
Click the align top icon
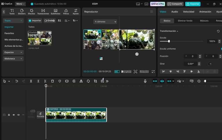click(184, 71)
